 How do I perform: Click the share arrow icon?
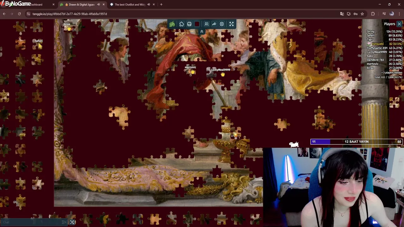214,24
